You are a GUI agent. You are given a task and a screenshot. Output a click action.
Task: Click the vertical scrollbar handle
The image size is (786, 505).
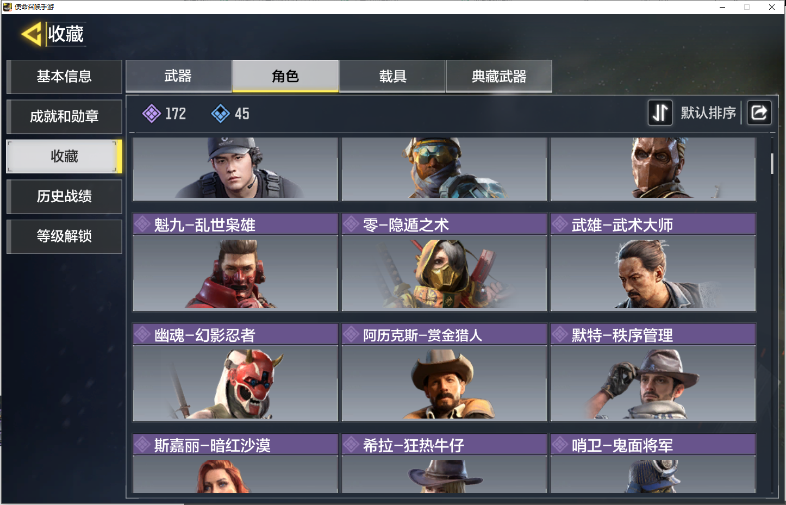point(772,164)
